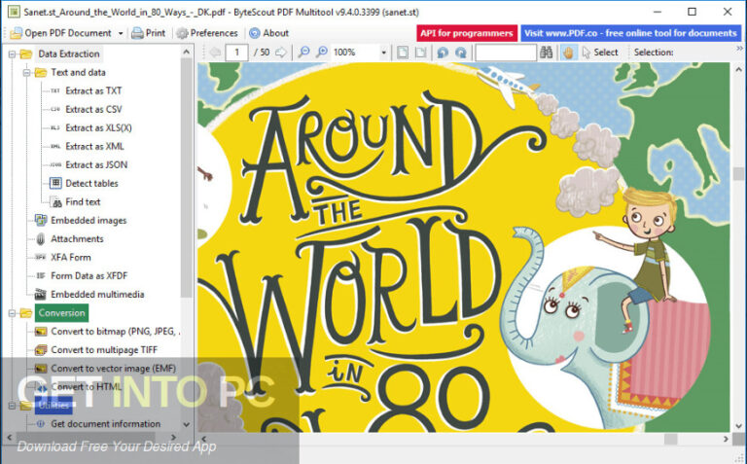Click the binoculars find icon
The height and width of the screenshot is (464, 747).
point(546,52)
